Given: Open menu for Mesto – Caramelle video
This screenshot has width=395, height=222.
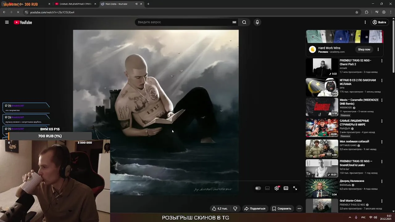Looking at the screenshot, I should coord(382,100).
